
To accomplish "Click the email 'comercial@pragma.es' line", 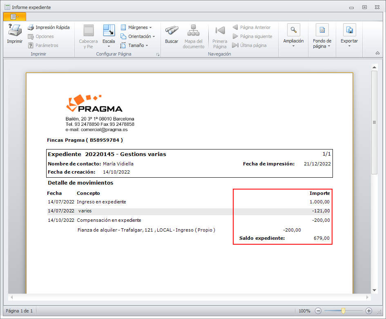I will click(96, 129).
